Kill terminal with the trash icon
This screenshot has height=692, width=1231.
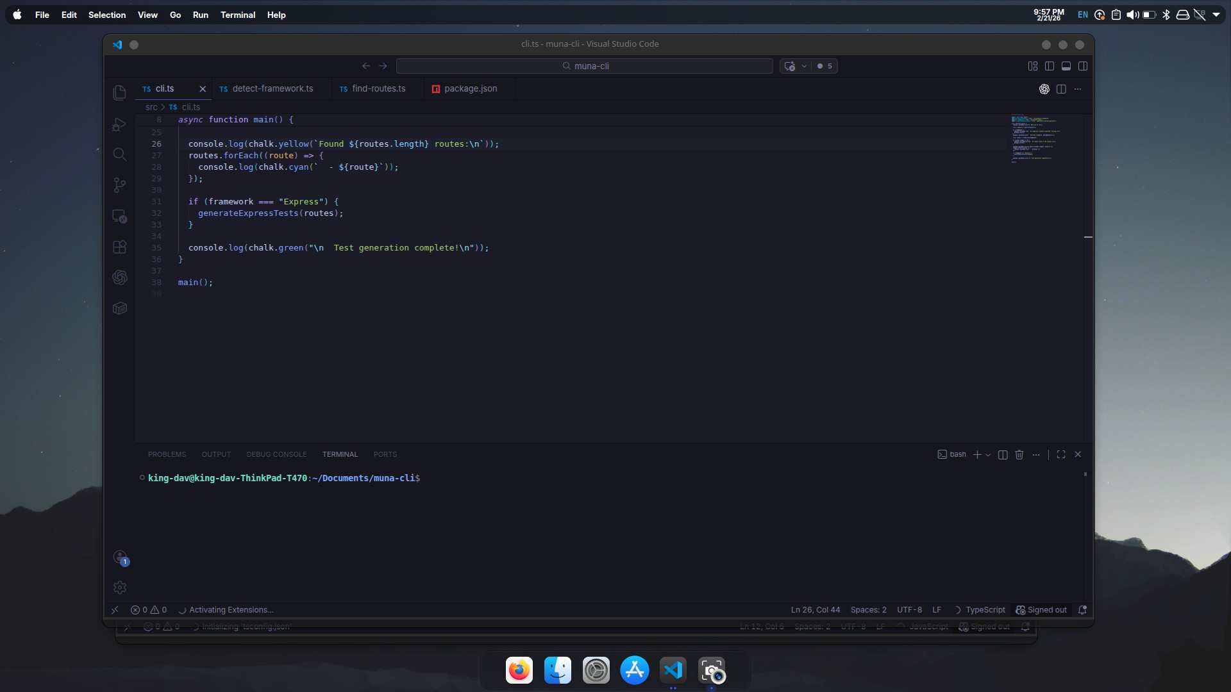point(1019,454)
